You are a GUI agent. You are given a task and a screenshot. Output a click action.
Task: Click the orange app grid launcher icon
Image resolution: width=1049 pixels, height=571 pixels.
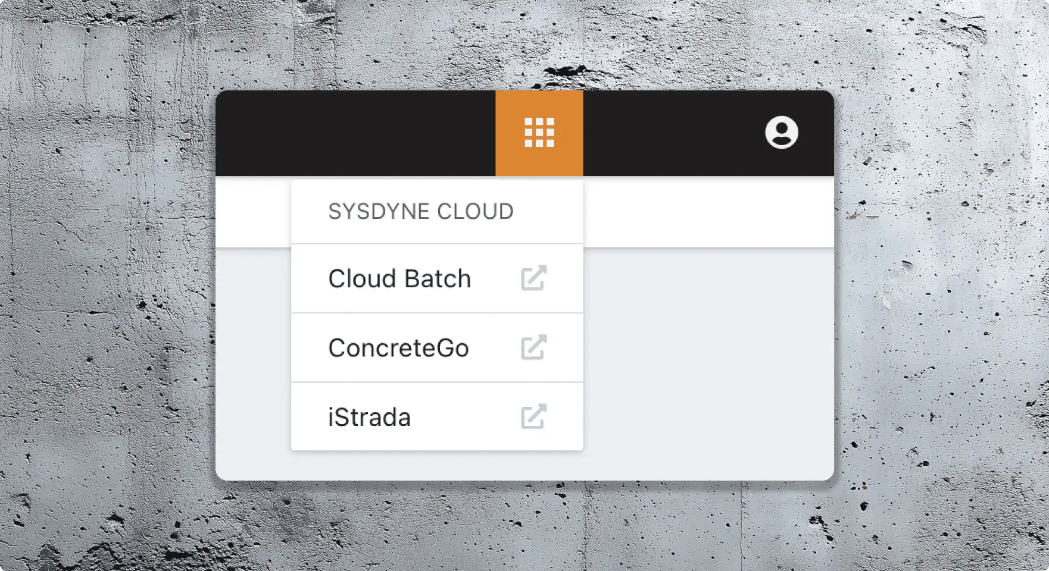pos(539,133)
